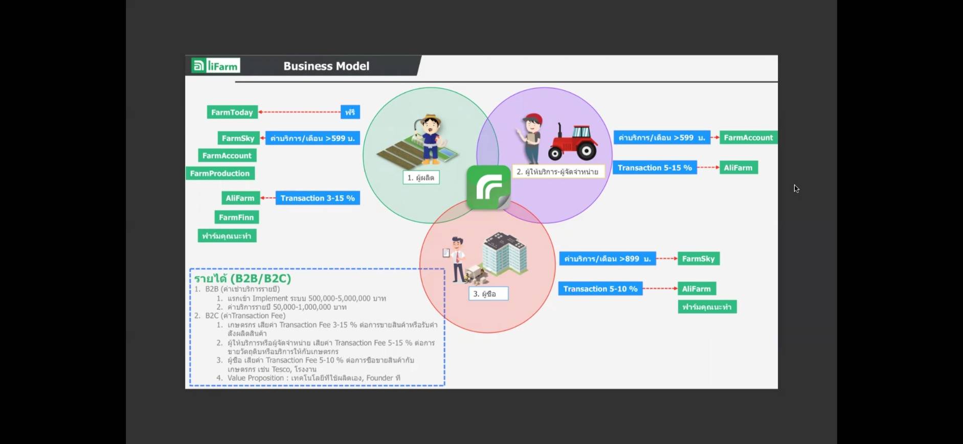Image resolution: width=963 pixels, height=444 pixels.
Task: Select AliFarm label beside Transaction 5-10 %
Action: 697,289
